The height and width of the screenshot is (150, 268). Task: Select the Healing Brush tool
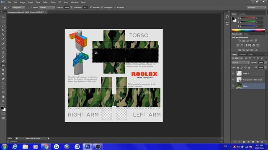pos(3,43)
